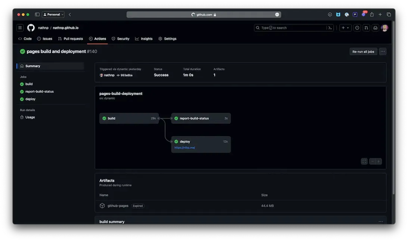Image resolution: width=408 pixels, height=241 pixels.
Task: Open the notifications inbox icon
Action: coord(375,28)
